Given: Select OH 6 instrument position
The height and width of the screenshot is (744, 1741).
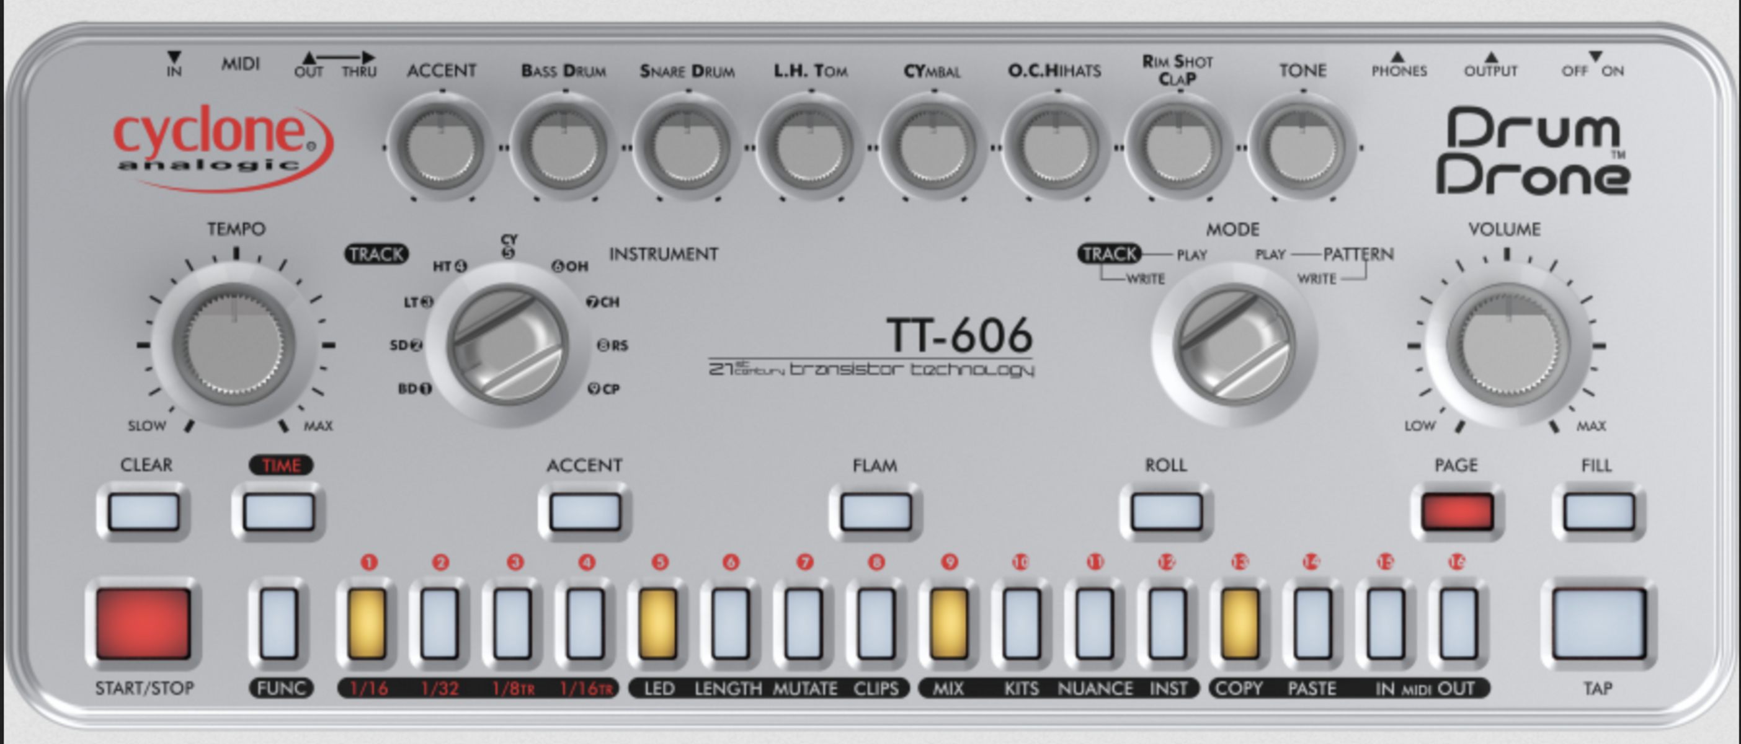Looking at the screenshot, I should pos(571,266).
